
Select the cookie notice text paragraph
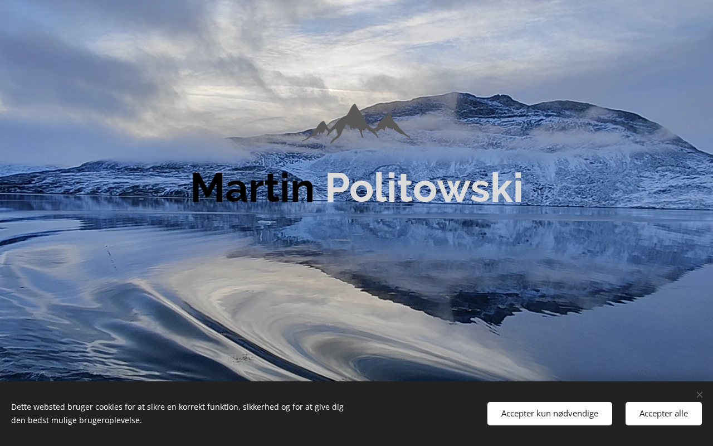click(177, 414)
